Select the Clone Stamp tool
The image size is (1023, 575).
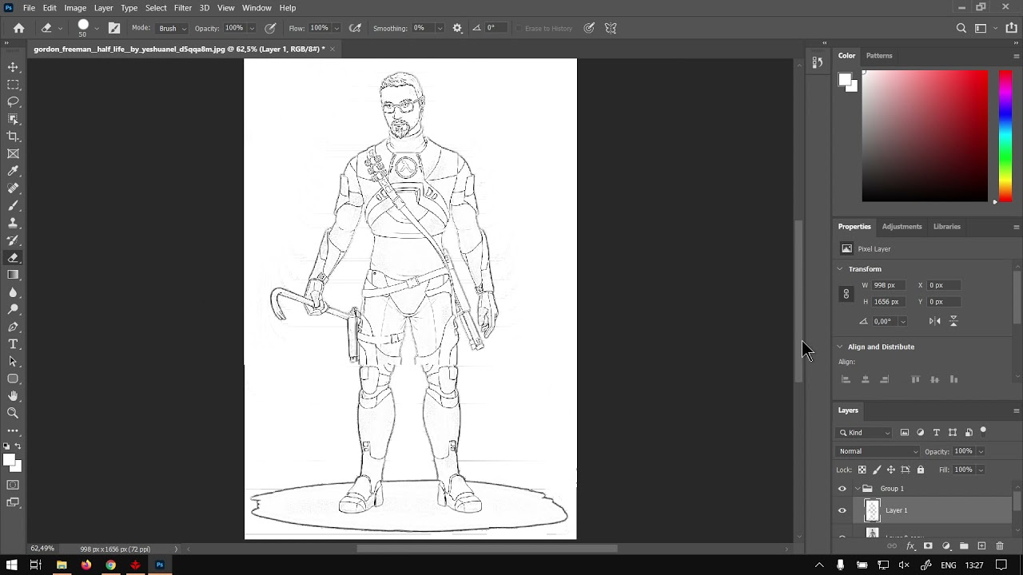13,223
